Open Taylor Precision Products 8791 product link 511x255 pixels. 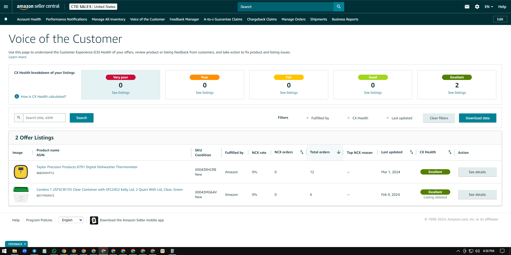[x=87, y=167]
